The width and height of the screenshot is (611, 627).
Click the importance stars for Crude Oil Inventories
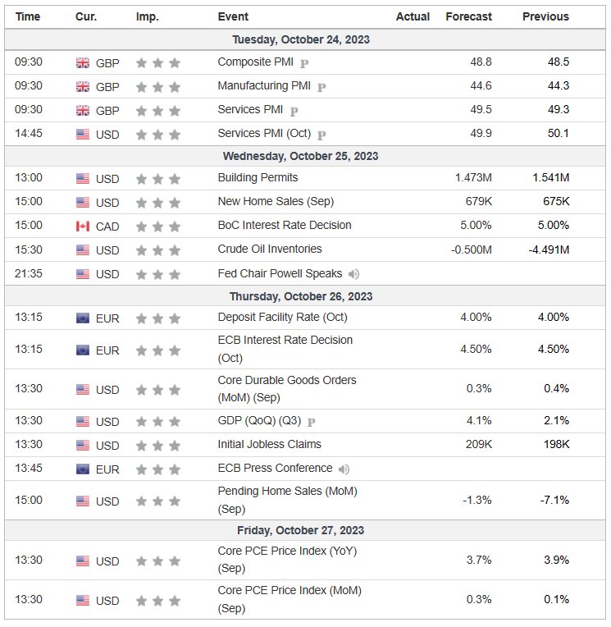tap(157, 250)
